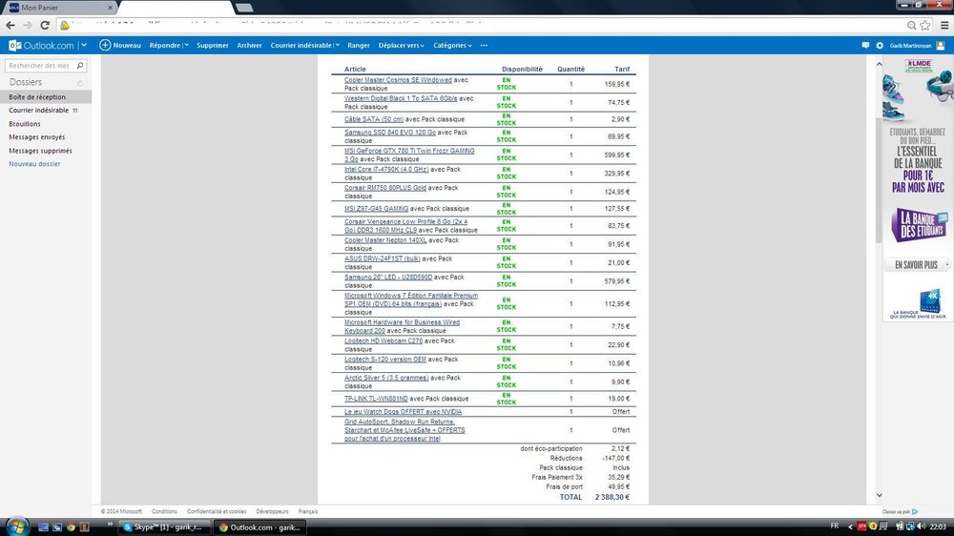The height and width of the screenshot is (536, 954).
Task: Click the Windows Start button
Action: [x=16, y=526]
